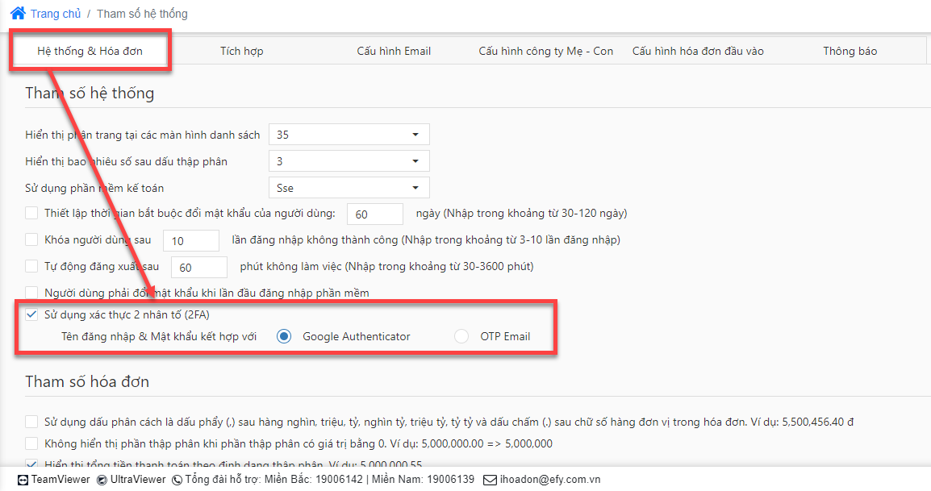Choose the Google Authenticator radio option
The width and height of the screenshot is (931, 491).
point(284,337)
